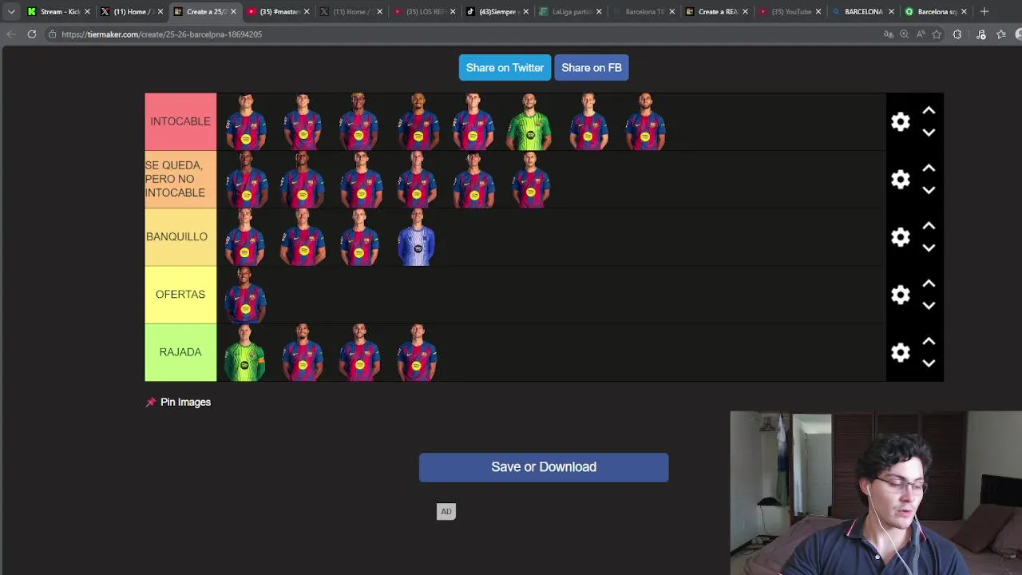Open settings gear for SE QUEDA, PERO NO INTOCABLE tier
Viewport: 1022px width, 575px height.
click(x=901, y=179)
